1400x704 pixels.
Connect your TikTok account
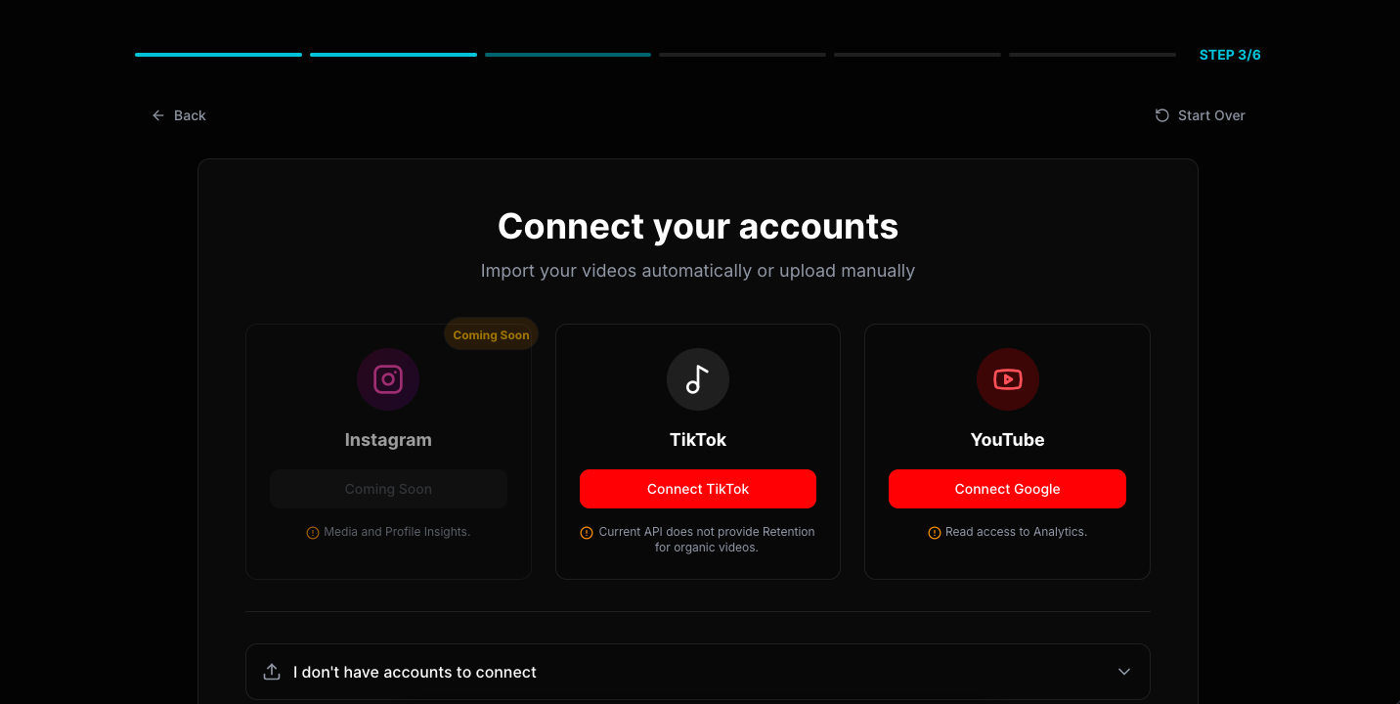(698, 489)
